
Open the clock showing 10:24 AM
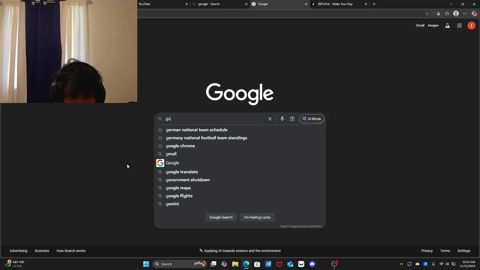468,264
